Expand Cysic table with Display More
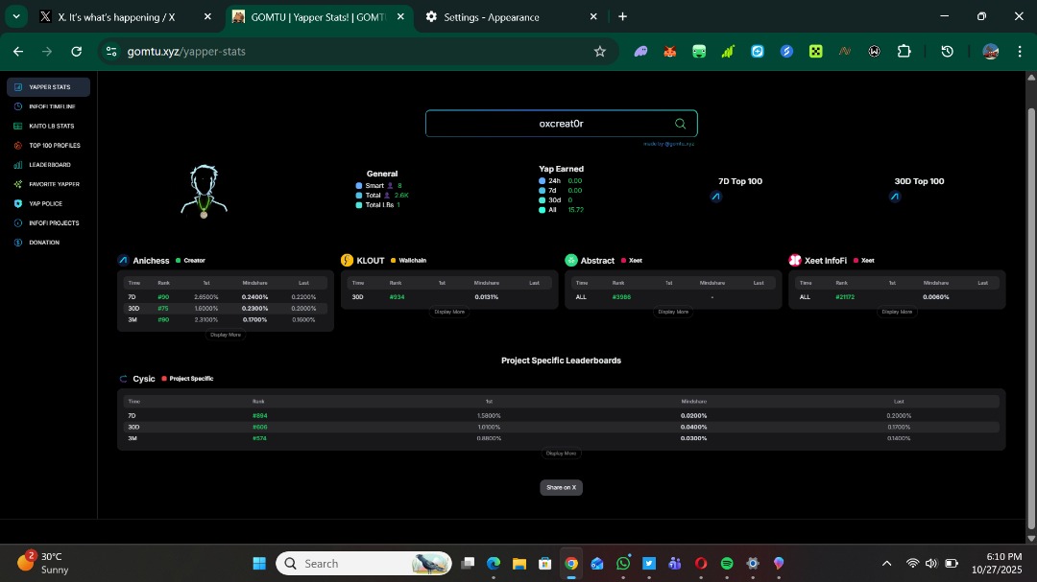 [x=562, y=454]
